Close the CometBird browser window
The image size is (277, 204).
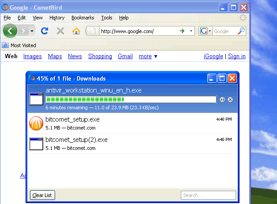pos(243,7)
